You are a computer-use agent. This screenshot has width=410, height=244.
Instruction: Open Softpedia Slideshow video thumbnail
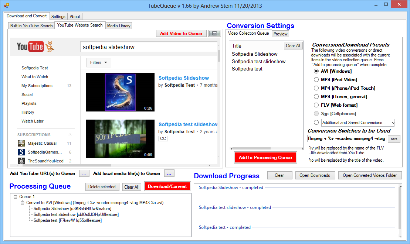coord(120,92)
